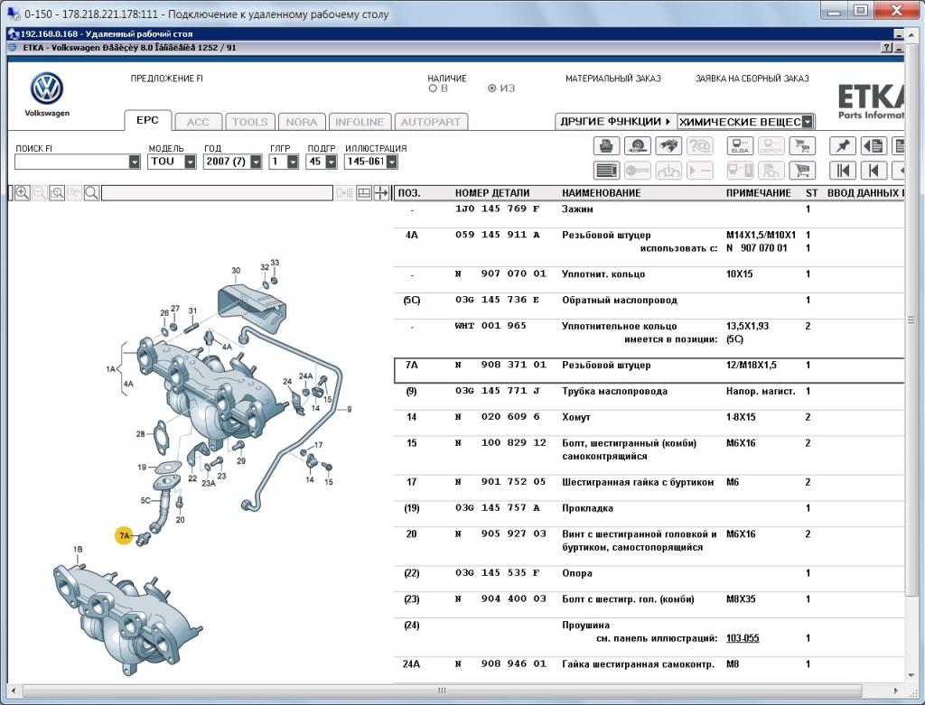Switch to the ACC tab
925x705 pixels.
coord(198,122)
